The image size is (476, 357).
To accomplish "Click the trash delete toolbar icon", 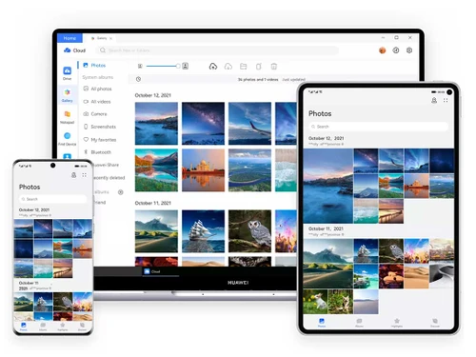I will tap(274, 67).
